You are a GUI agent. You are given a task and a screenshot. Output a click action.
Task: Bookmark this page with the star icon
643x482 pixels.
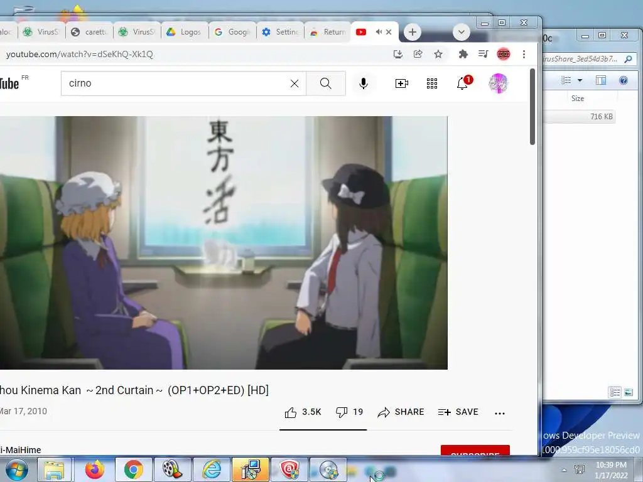[x=438, y=54]
